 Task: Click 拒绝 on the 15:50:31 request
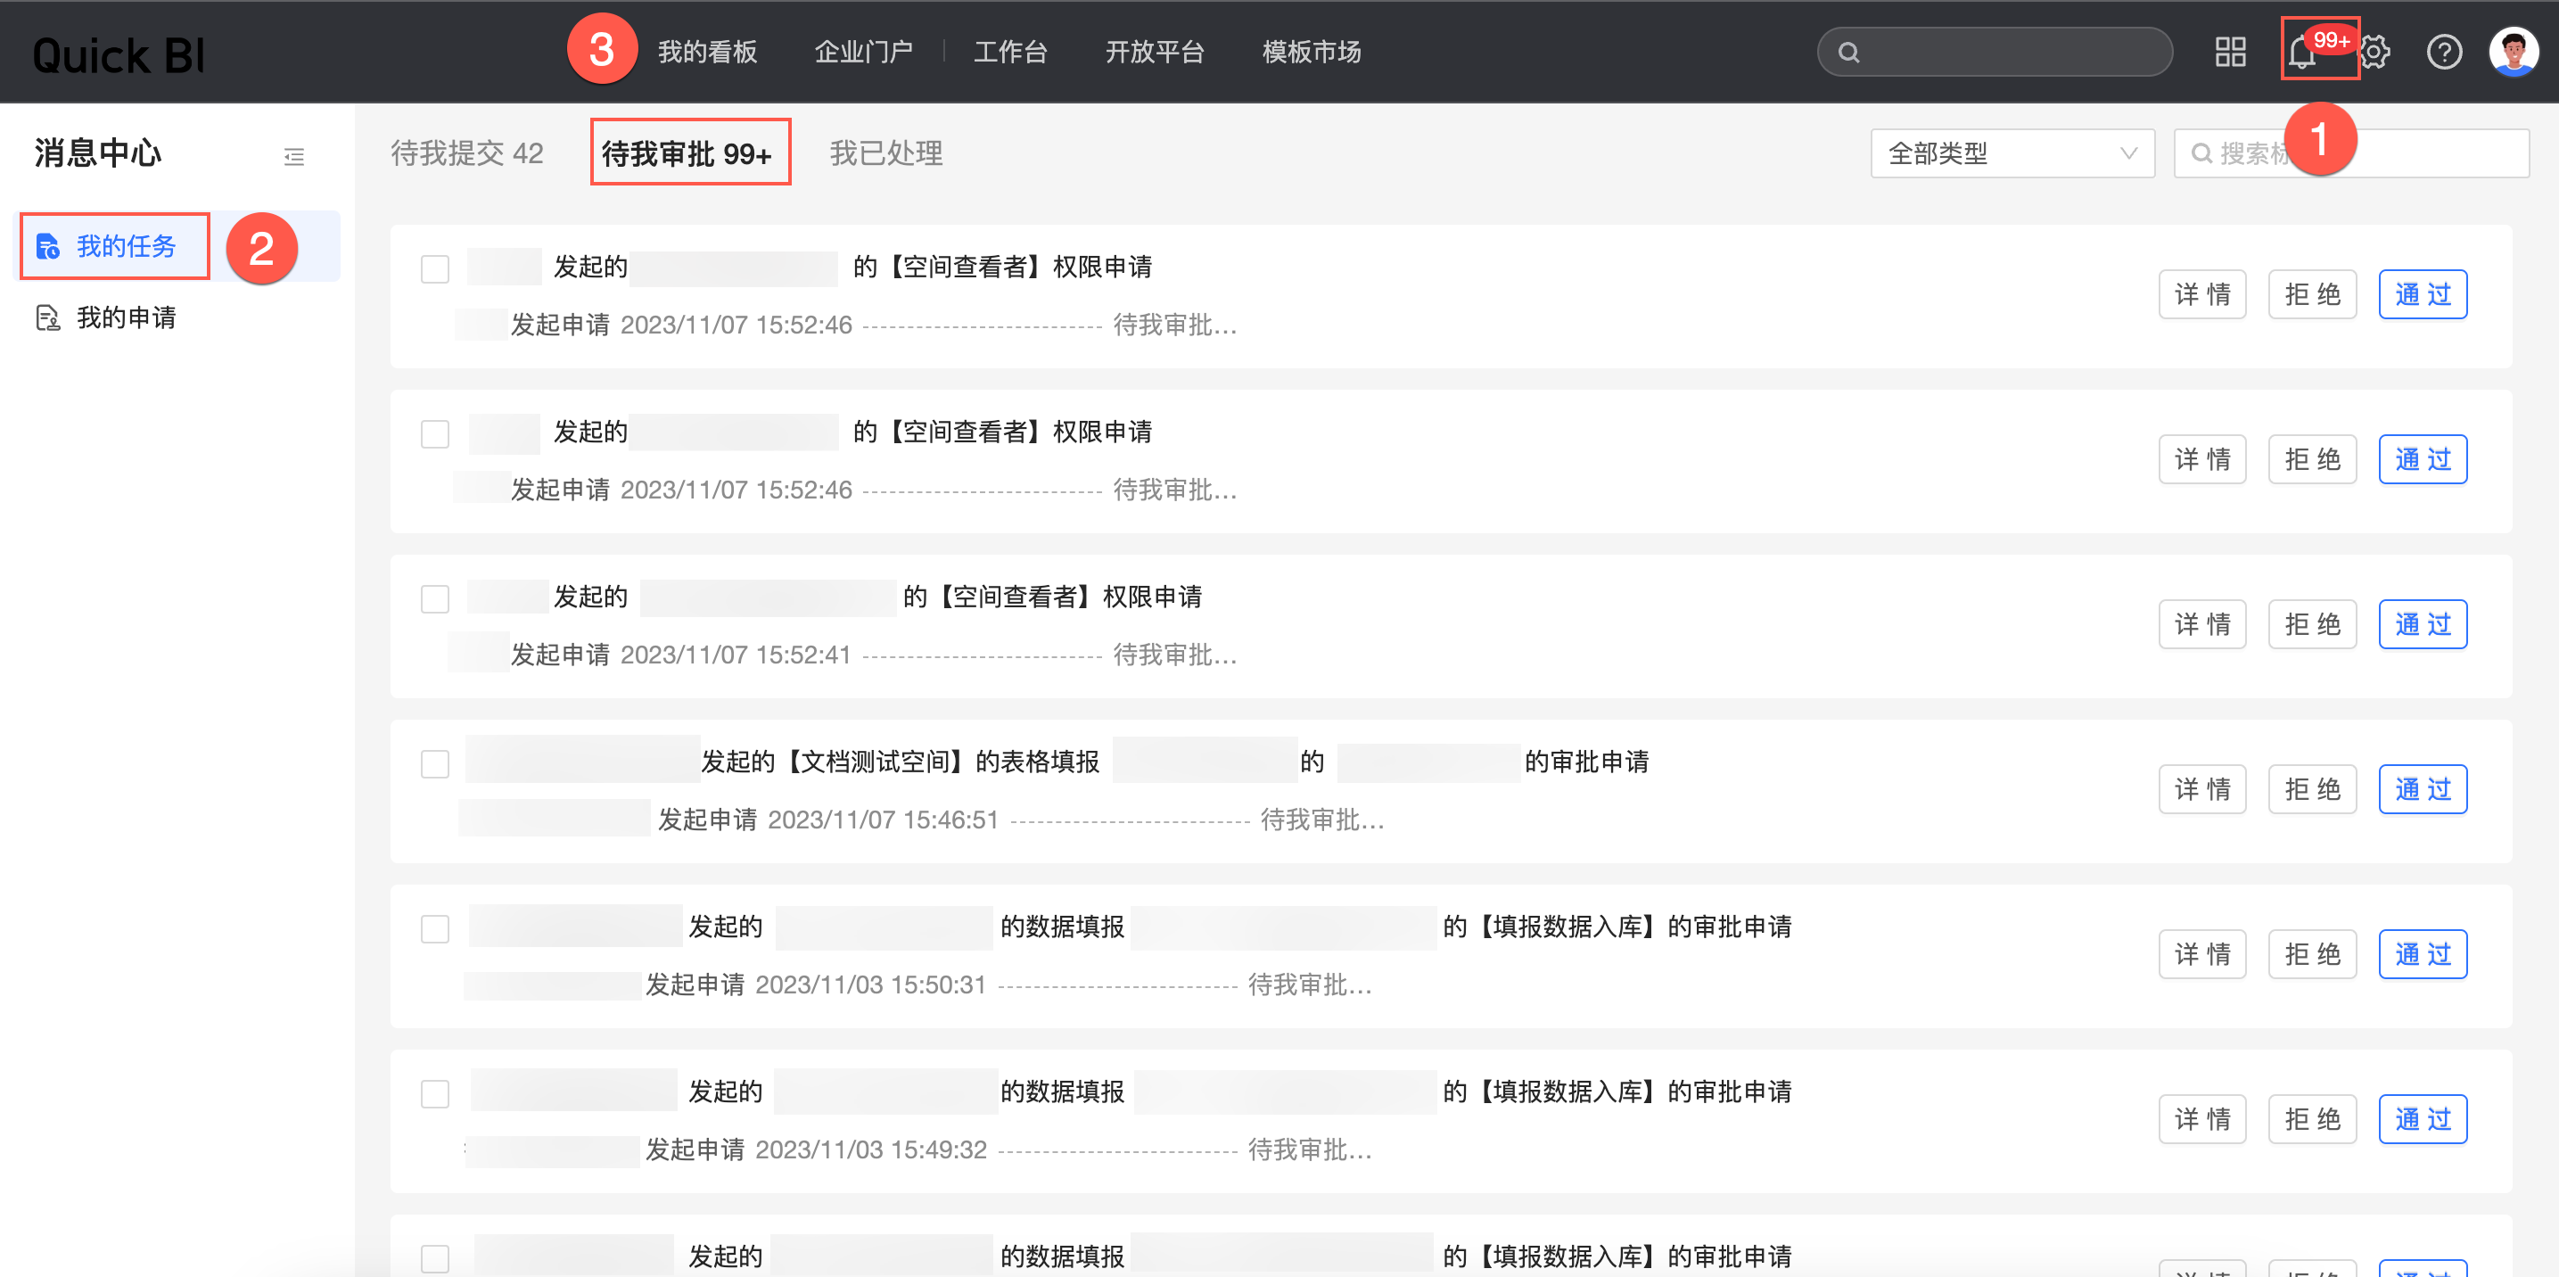(x=2313, y=954)
